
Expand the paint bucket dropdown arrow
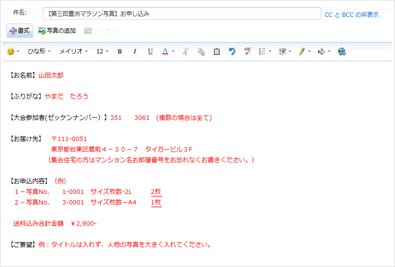click(329, 51)
